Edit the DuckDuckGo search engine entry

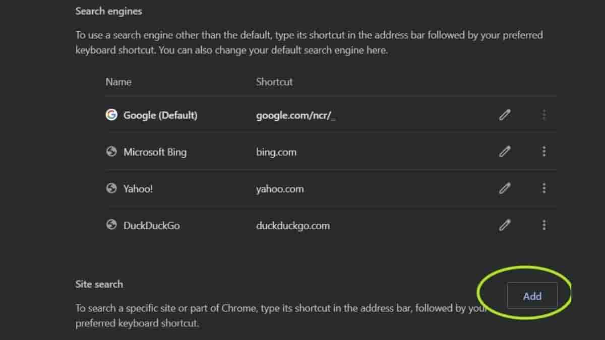(x=504, y=225)
